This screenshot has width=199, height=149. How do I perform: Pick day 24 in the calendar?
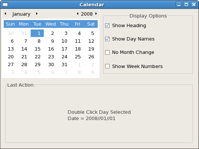[64, 57]
